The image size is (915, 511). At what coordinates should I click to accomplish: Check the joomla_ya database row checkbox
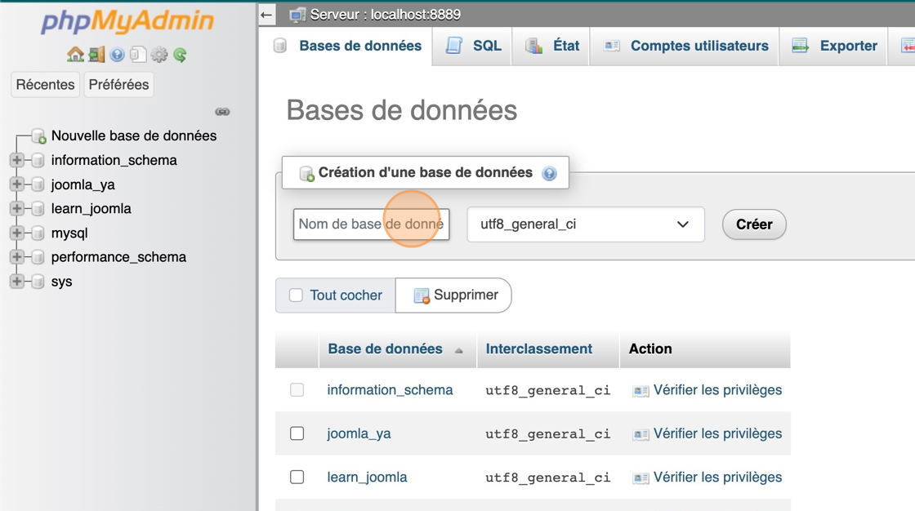(x=297, y=433)
